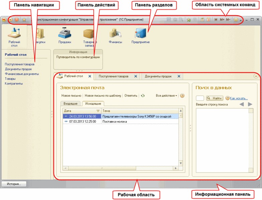This screenshot has height=200, width=262.
Task: Refresh the mail list with green arrows icon
Action: 143,96
